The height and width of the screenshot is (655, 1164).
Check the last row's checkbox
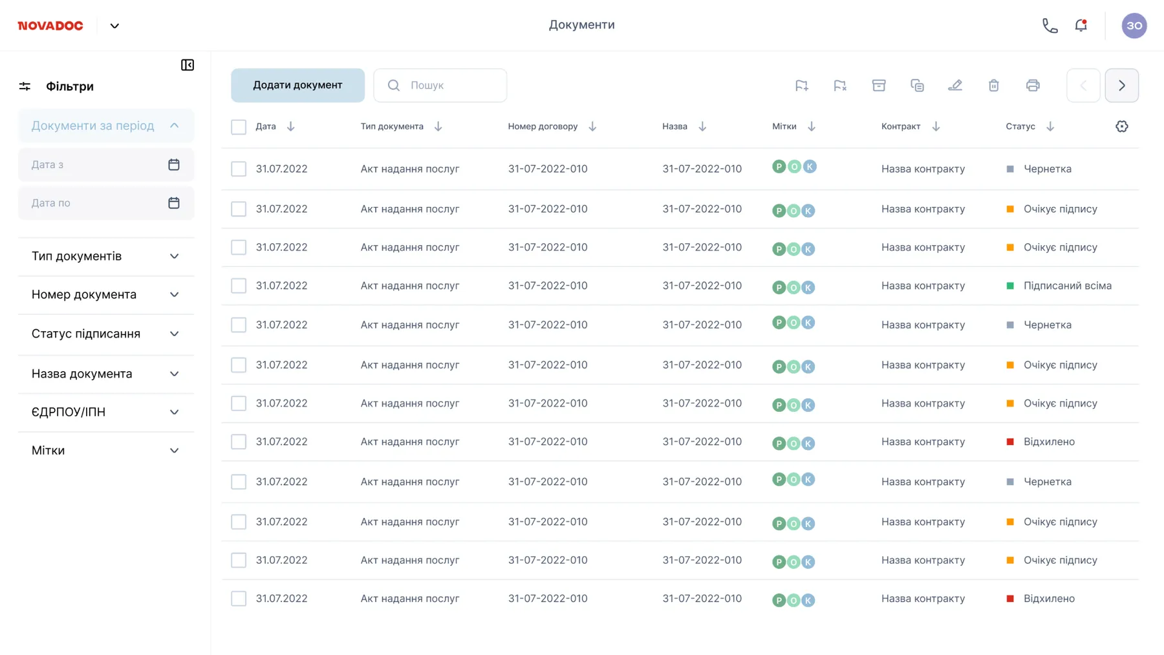239,599
